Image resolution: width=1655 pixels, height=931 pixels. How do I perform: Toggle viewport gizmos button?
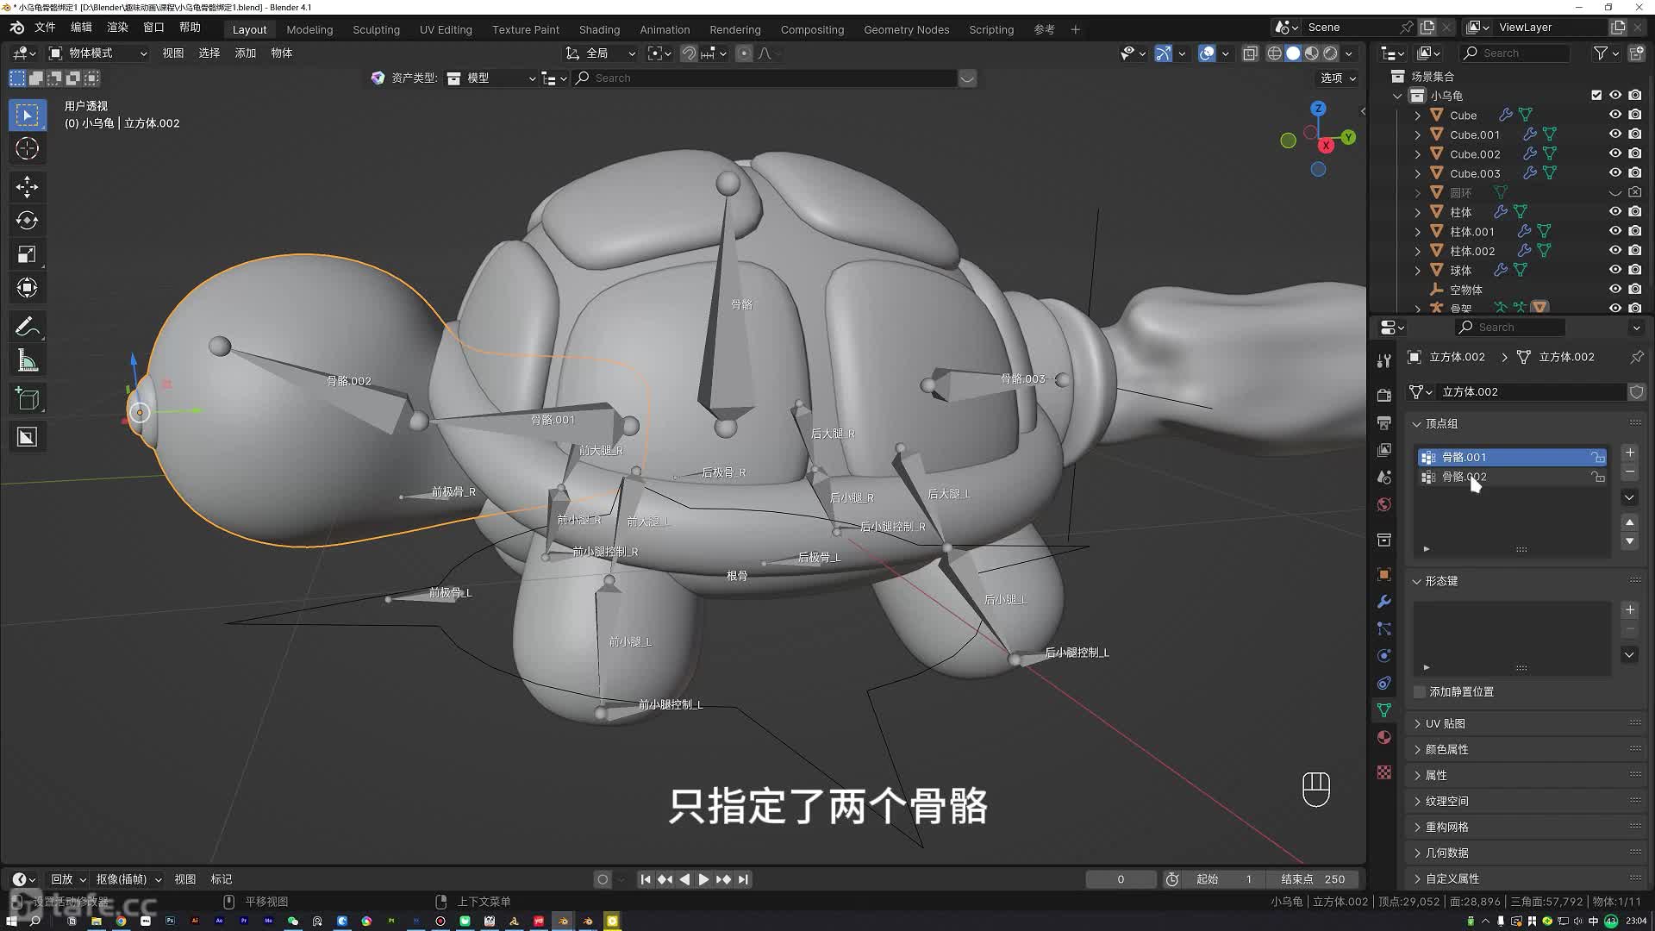pos(1163,53)
